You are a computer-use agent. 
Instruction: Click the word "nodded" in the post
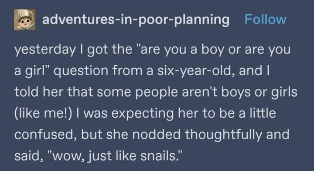(157, 134)
